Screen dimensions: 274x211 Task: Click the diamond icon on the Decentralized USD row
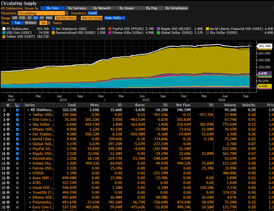[x=8, y=159]
